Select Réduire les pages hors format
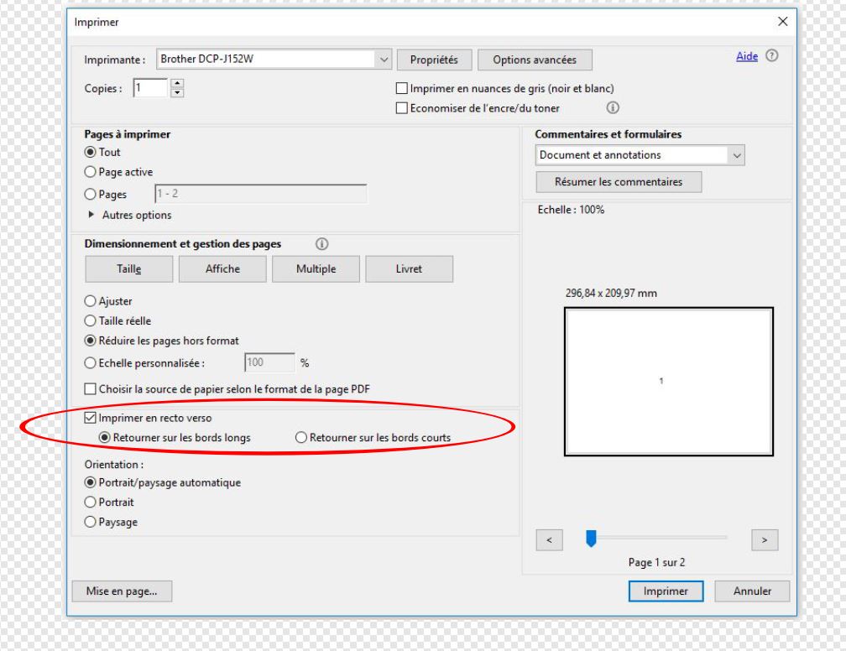846x651 pixels. pos(90,341)
